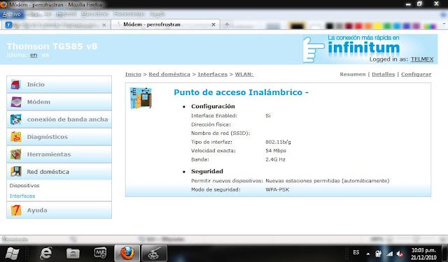Viewport: 448px width, 262px height.
Task: Click conexión de banda ancha sidebar label
Action: (x=67, y=119)
